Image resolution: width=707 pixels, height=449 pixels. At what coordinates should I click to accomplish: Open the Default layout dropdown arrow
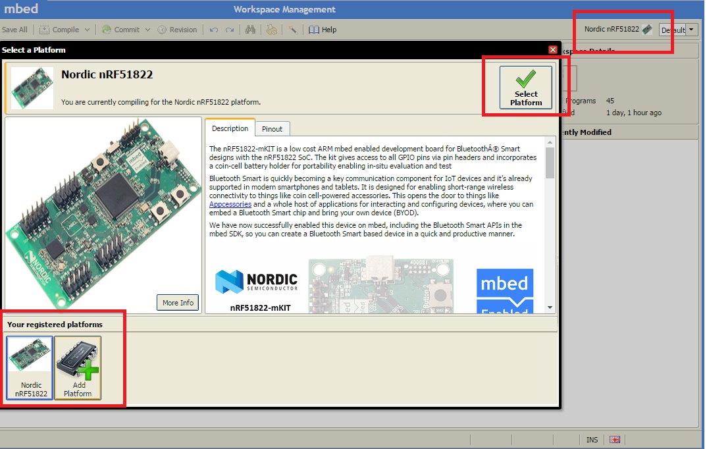point(691,30)
